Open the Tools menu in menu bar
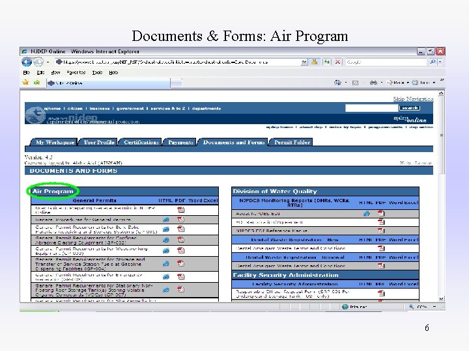Image resolution: width=469 pixels, height=351 pixels. pyautogui.click(x=97, y=73)
